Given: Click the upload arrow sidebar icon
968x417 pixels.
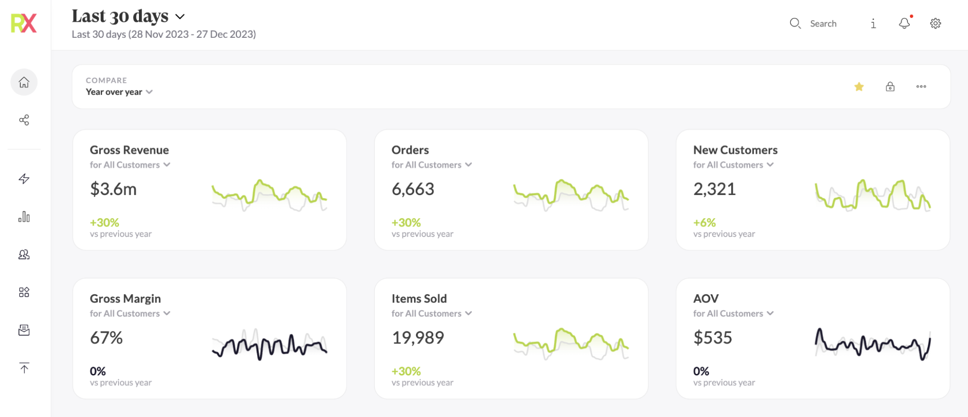Looking at the screenshot, I should click(x=24, y=368).
